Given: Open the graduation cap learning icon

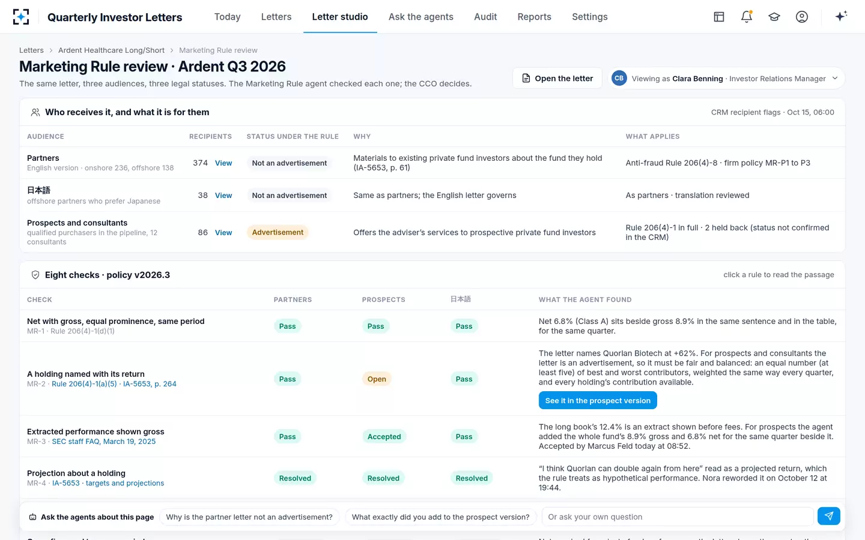Looking at the screenshot, I should [774, 17].
